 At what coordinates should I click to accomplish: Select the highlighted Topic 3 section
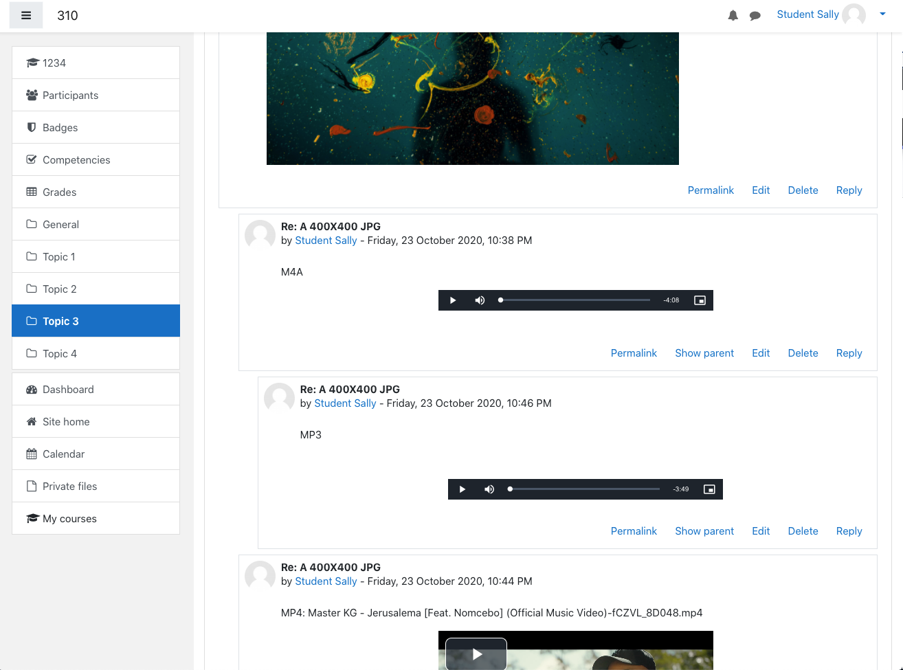(x=96, y=321)
